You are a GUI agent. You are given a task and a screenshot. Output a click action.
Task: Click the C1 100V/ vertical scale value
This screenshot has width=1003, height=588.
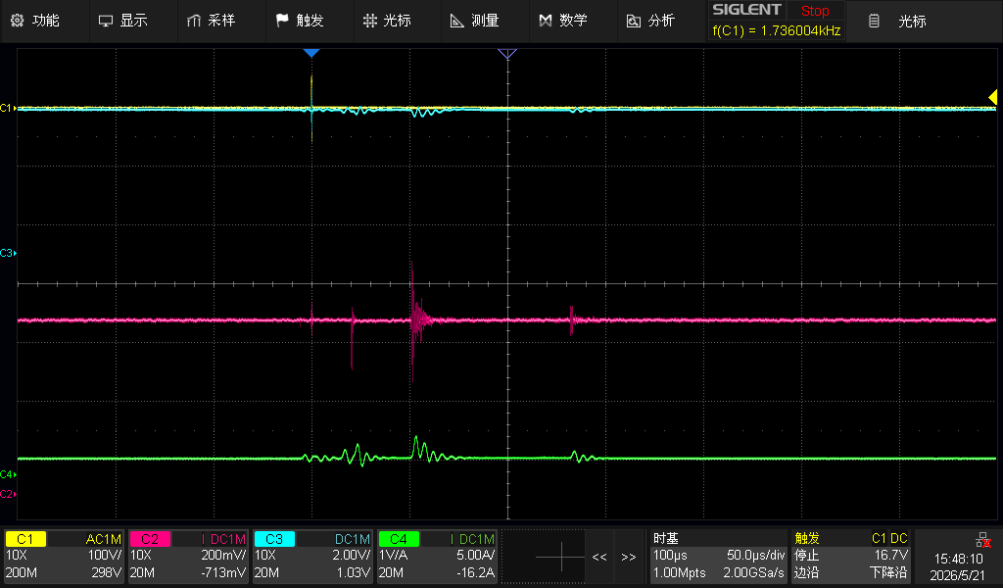tap(104, 556)
